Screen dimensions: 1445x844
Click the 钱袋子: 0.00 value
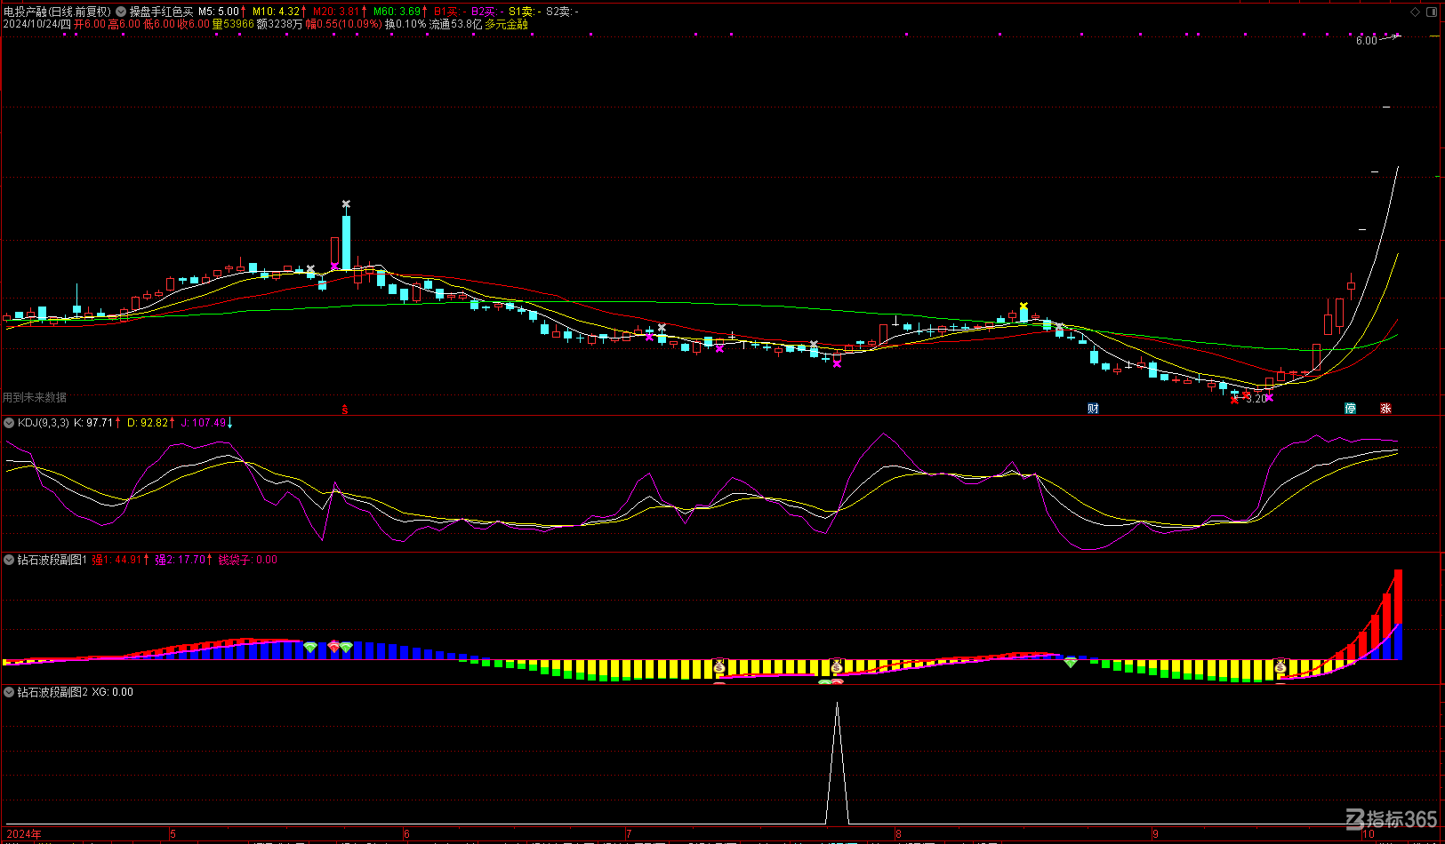click(x=248, y=560)
